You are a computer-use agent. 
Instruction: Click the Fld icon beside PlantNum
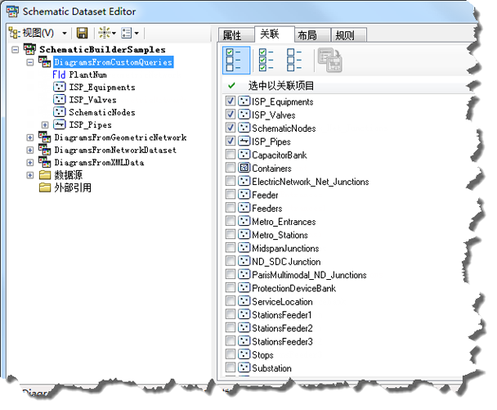59,74
